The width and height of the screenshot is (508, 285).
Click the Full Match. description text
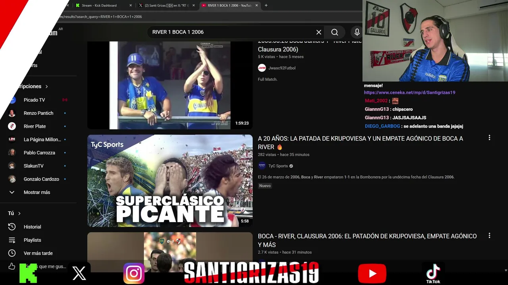click(267, 80)
